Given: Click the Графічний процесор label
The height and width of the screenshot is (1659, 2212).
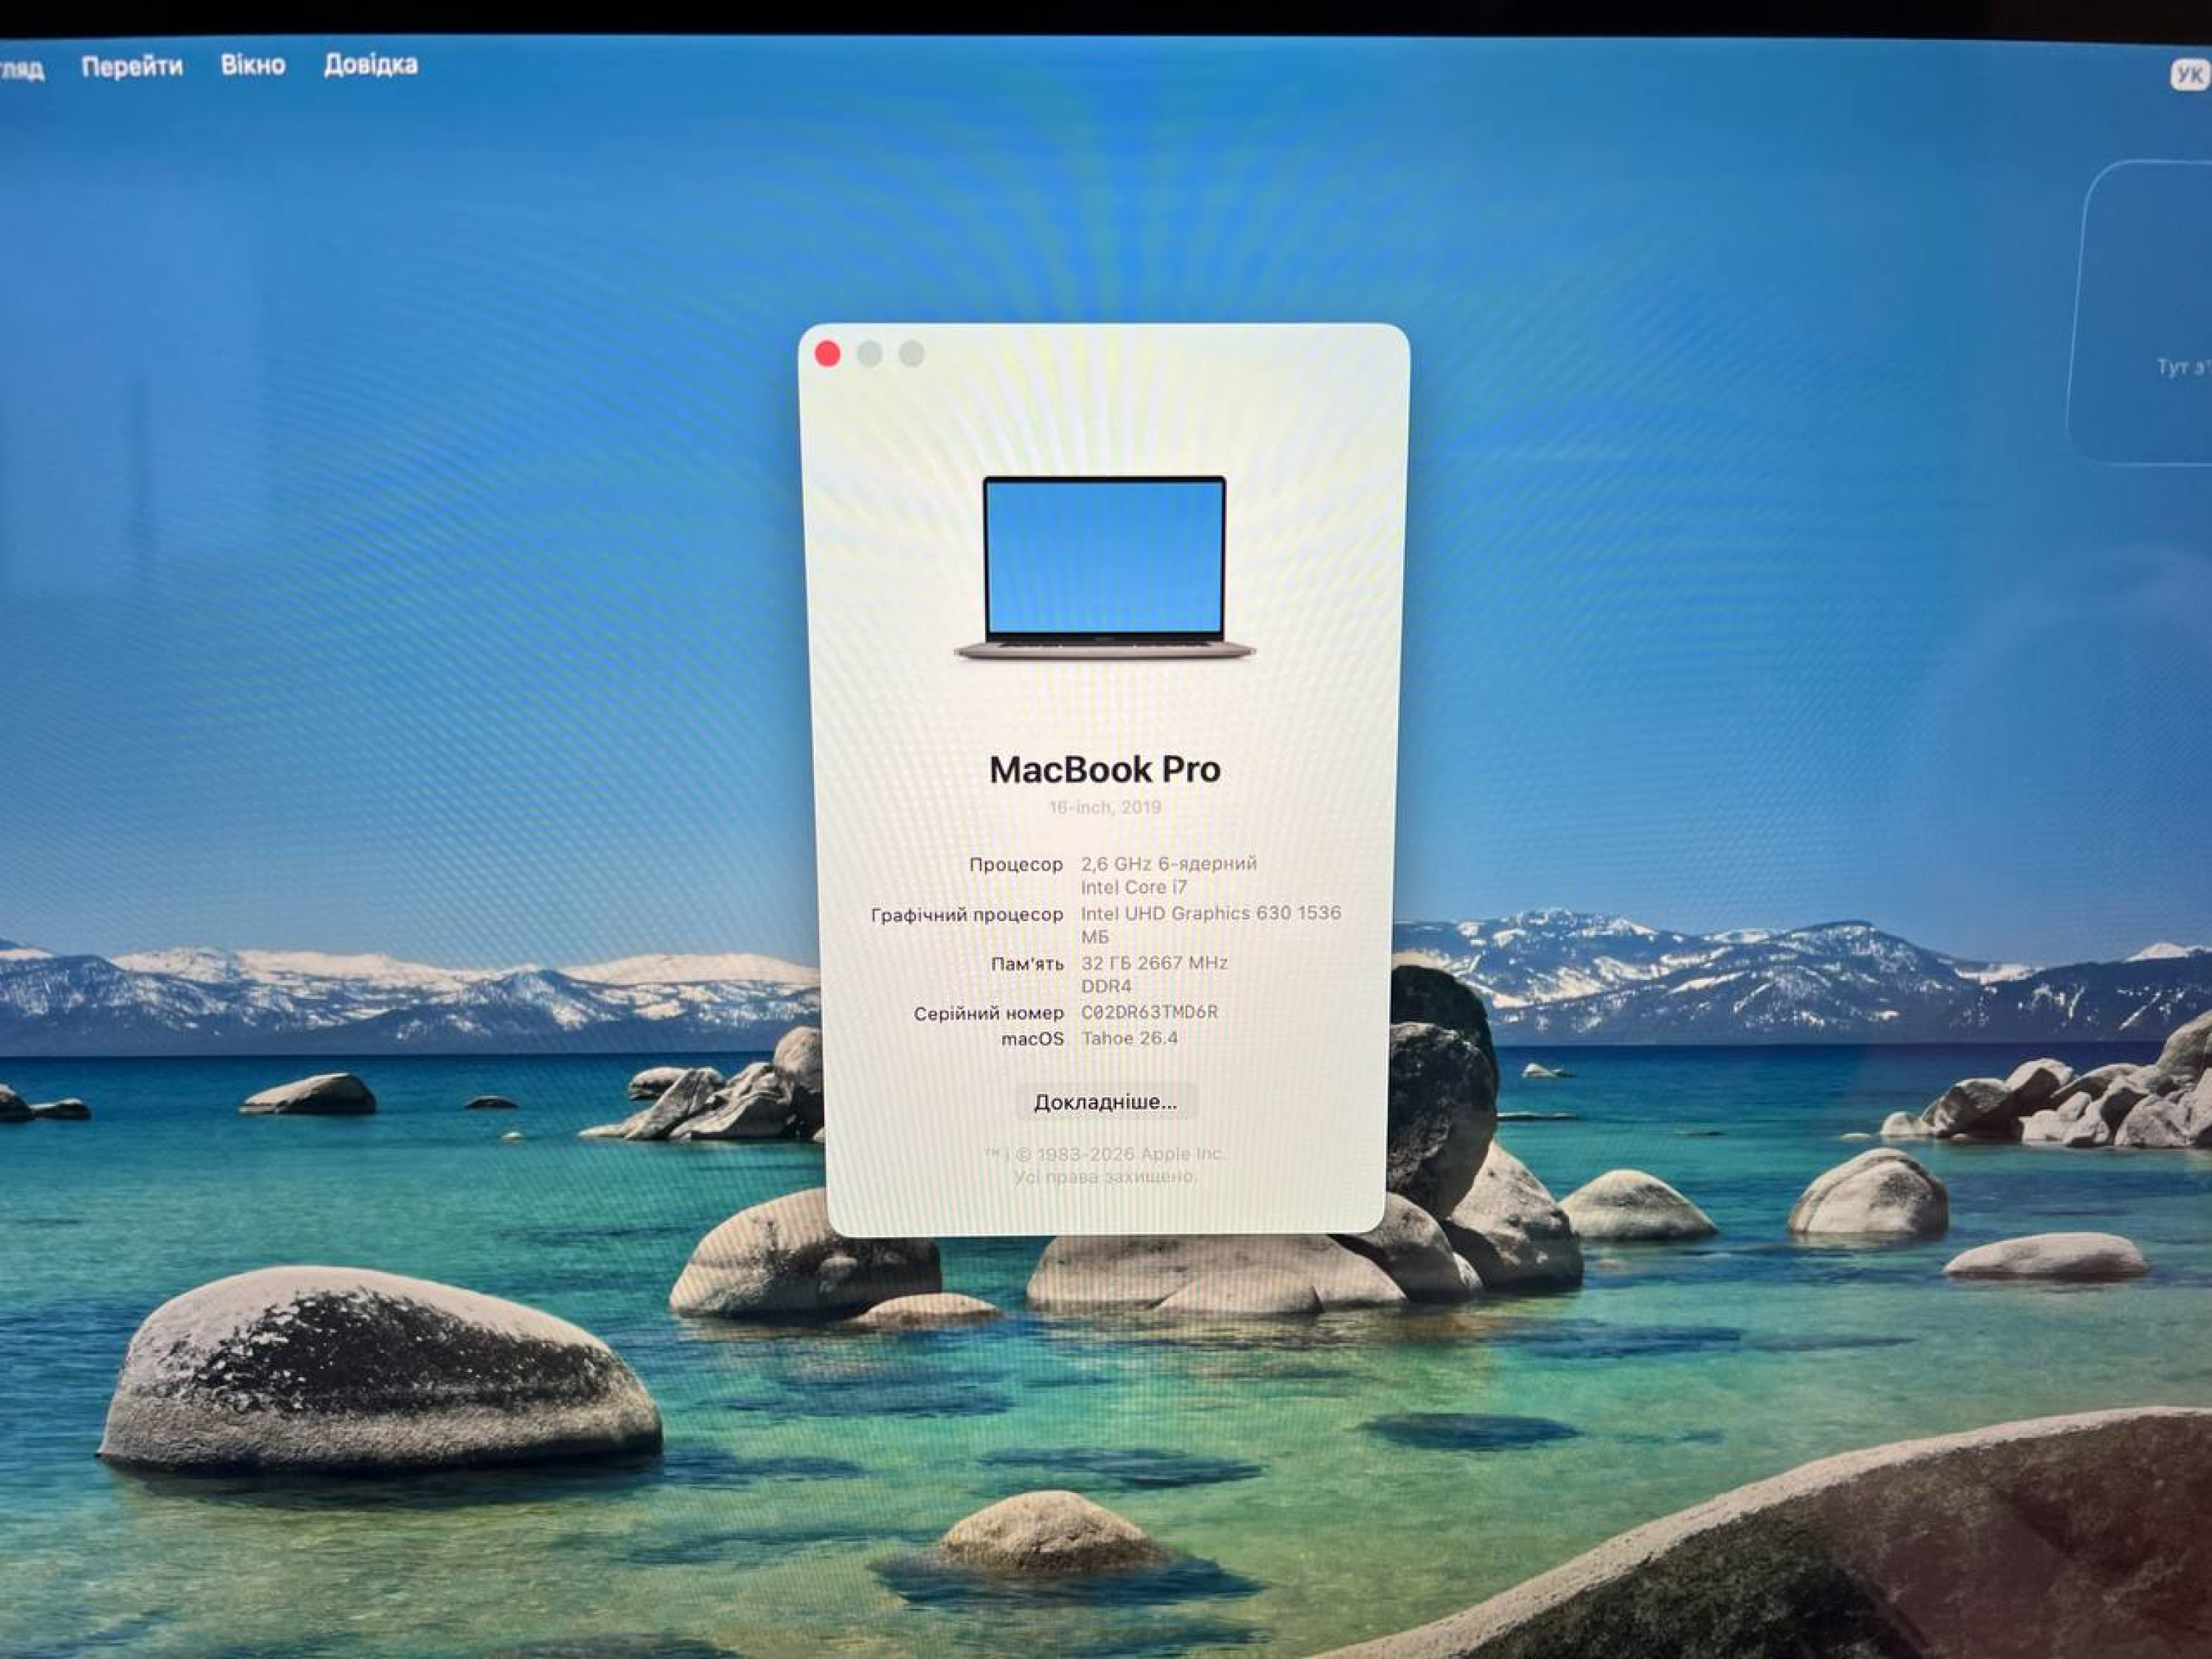Looking at the screenshot, I should tap(967, 914).
